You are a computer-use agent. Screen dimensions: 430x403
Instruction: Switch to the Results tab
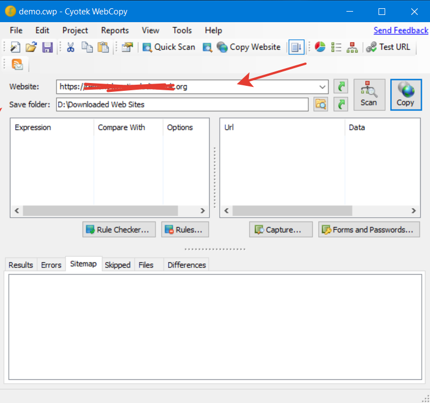click(x=21, y=265)
